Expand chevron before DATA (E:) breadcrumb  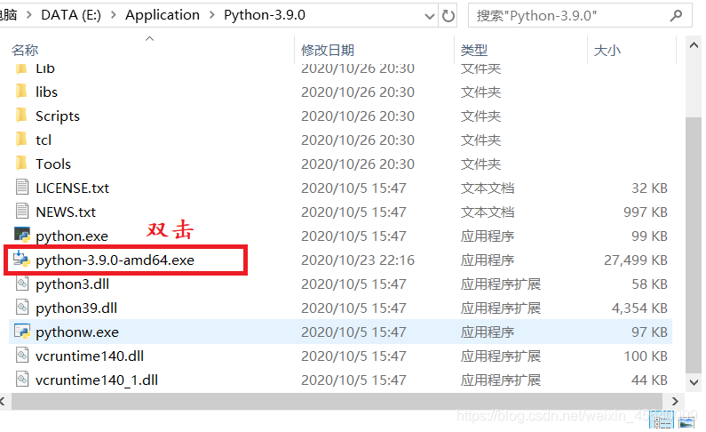click(29, 15)
